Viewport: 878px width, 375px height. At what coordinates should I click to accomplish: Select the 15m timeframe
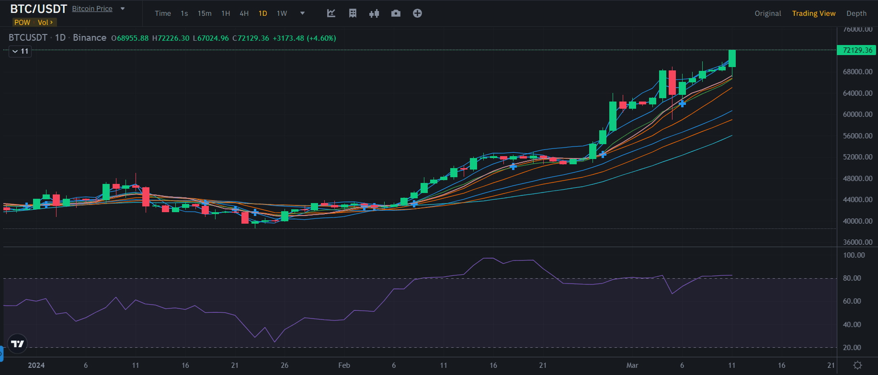[x=205, y=13]
